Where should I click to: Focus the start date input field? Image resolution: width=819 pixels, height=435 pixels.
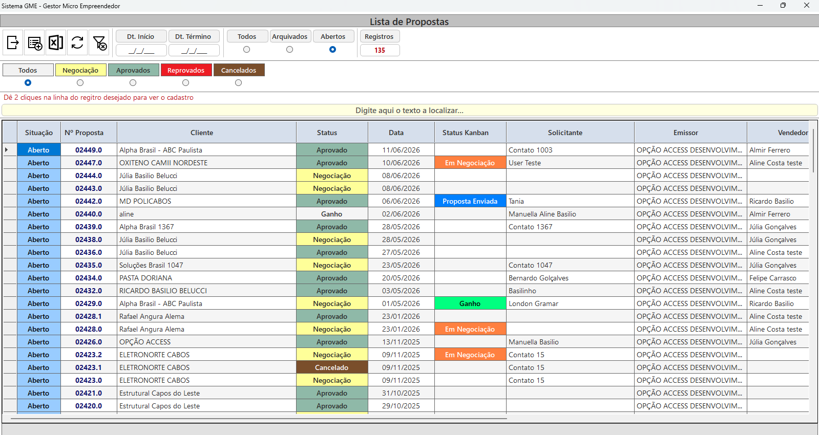pos(141,50)
